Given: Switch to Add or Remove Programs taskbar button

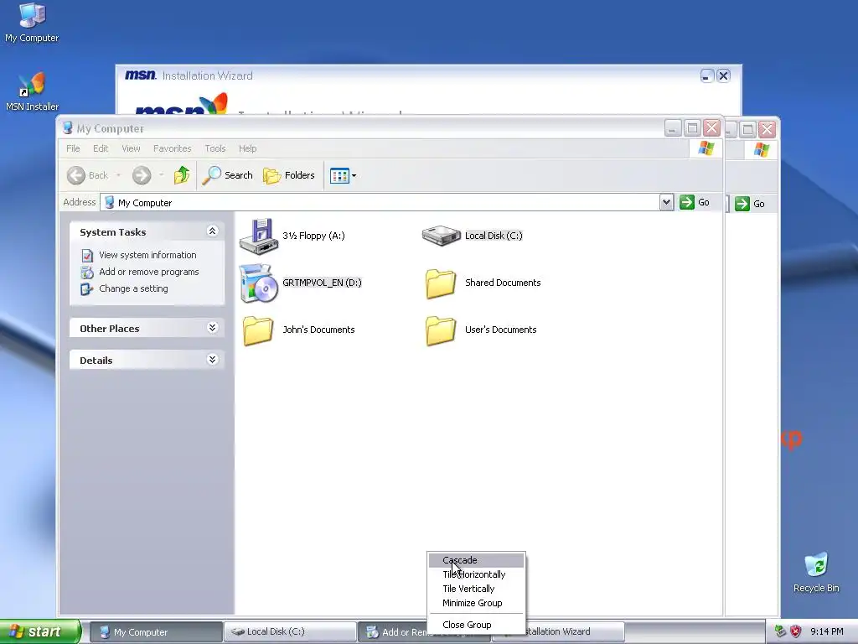Looking at the screenshot, I should point(392,632).
